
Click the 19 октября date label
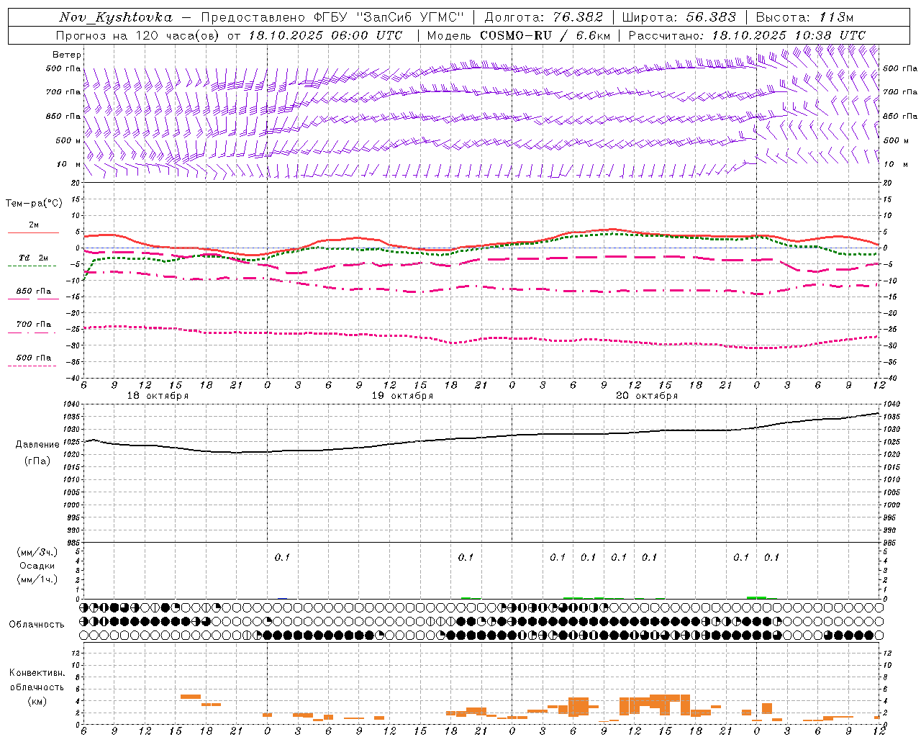coord(402,396)
